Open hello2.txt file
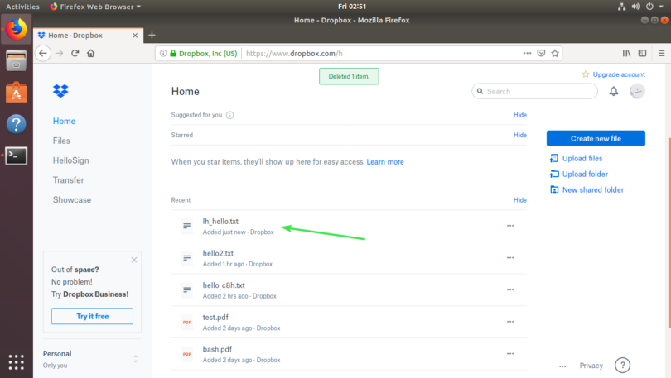This screenshot has height=378, width=671. tap(218, 253)
